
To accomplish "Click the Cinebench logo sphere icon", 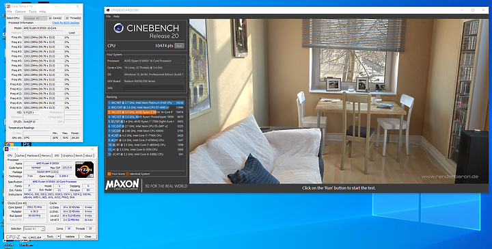I will (118, 28).
